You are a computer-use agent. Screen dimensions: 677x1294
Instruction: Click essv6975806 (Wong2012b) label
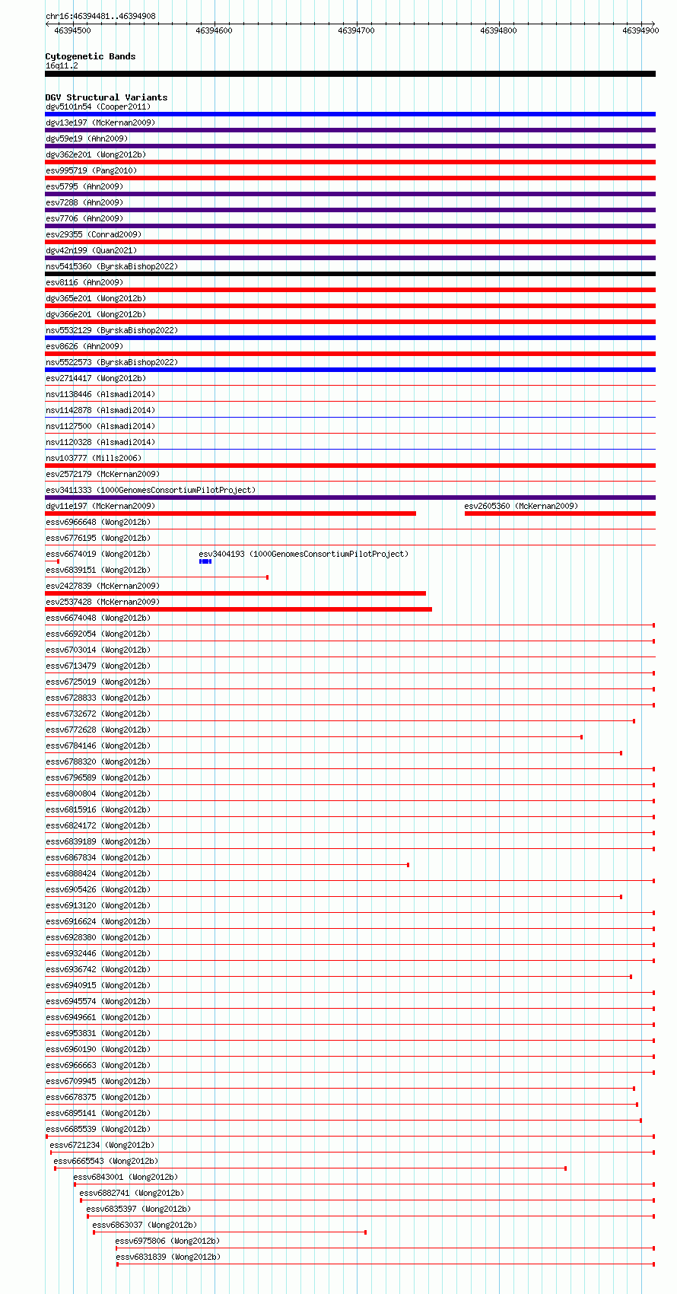coord(167,1241)
